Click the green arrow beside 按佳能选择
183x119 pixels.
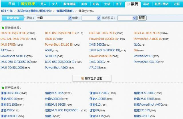(x=3, y=28)
